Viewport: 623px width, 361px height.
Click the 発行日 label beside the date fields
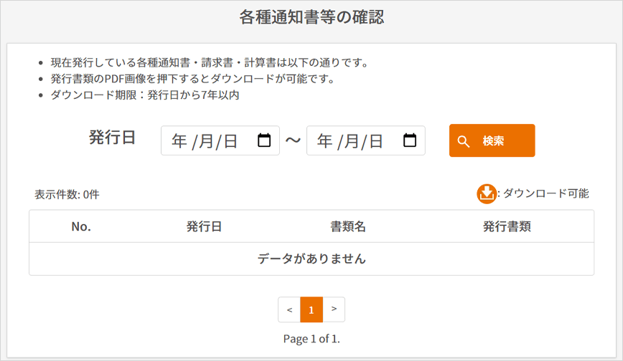[x=112, y=138]
